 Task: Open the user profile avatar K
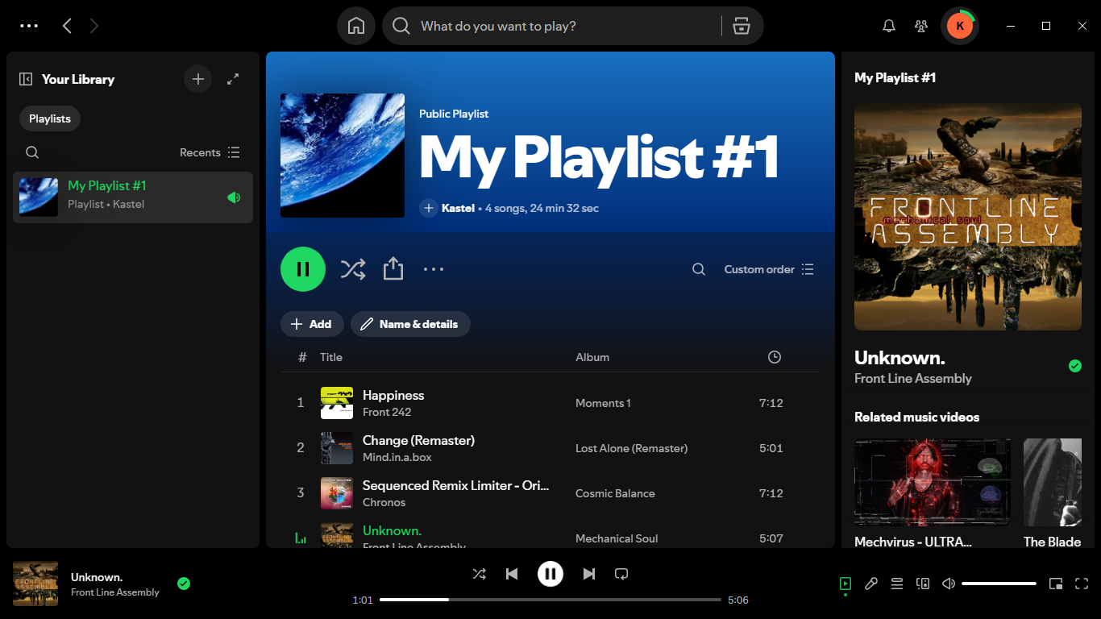[x=959, y=26]
